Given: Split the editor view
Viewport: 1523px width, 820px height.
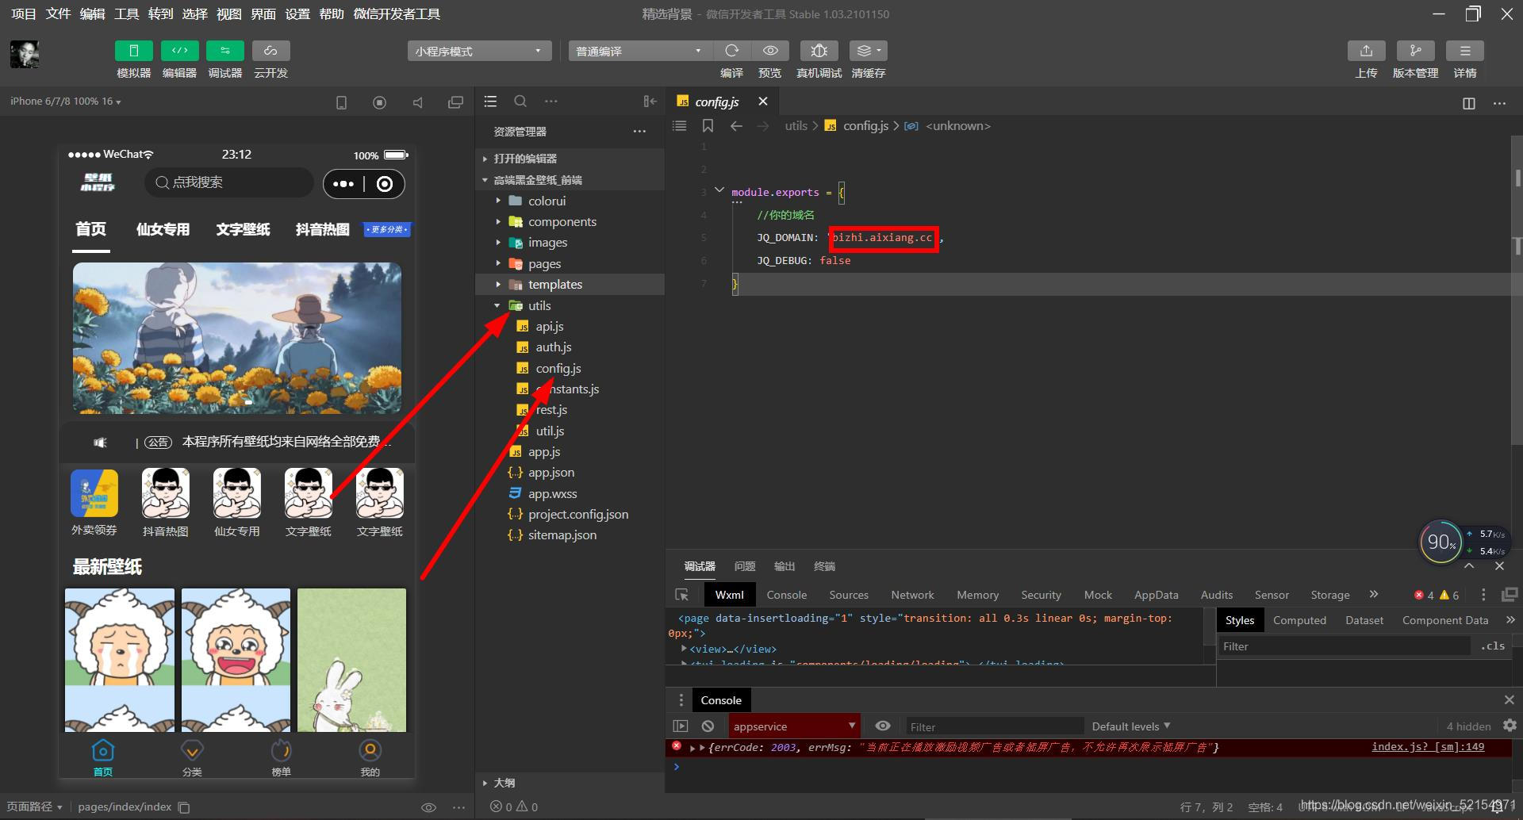Looking at the screenshot, I should [x=1469, y=103].
